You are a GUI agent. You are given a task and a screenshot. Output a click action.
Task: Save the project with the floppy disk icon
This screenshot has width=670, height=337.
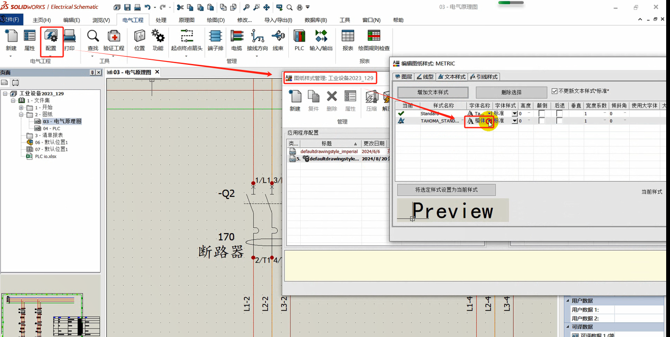point(127,7)
